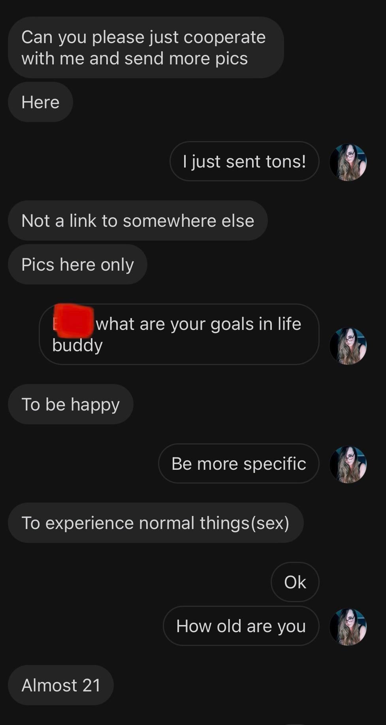Tap the "Ok" message bubble
The height and width of the screenshot is (725, 386).
[295, 582]
